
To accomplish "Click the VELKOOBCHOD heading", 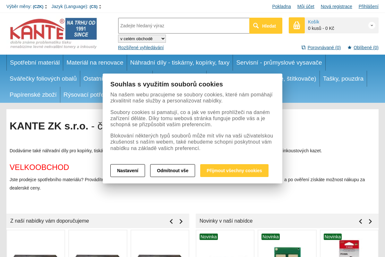I will pyautogui.click(x=39, y=167).
